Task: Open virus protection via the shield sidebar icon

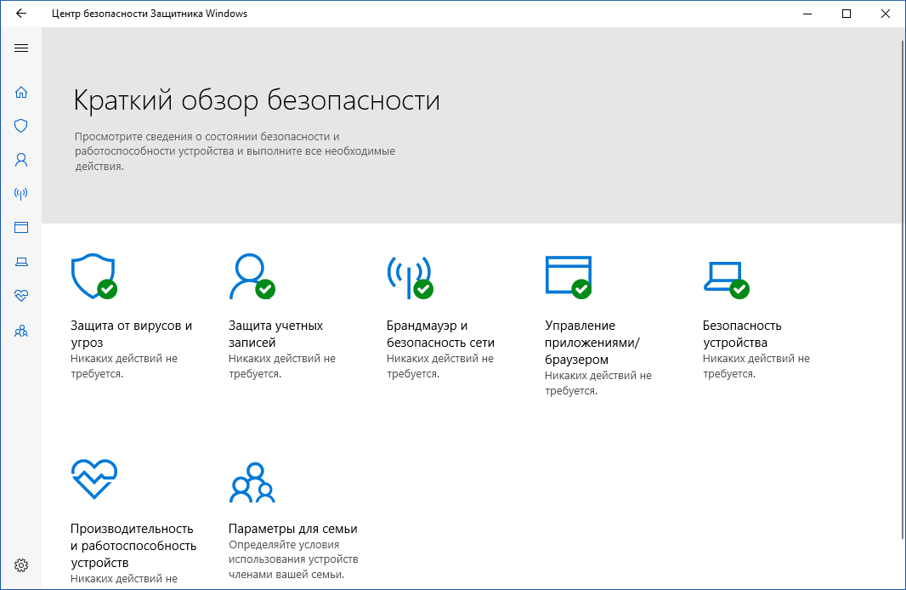Action: click(x=20, y=125)
